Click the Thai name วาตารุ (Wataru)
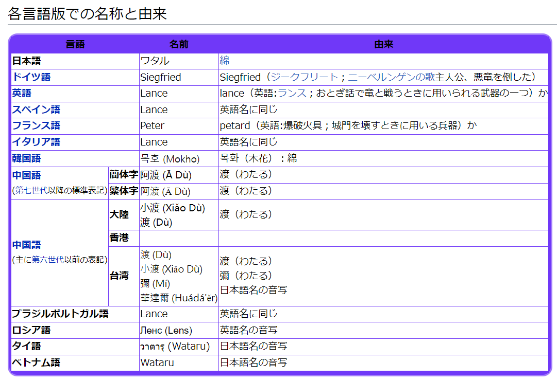Image resolution: width=557 pixels, height=381 pixels. coord(175,346)
